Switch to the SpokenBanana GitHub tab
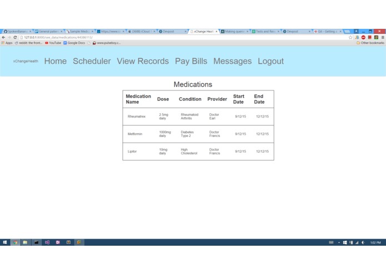The height and width of the screenshot is (274, 386). pos(17,32)
